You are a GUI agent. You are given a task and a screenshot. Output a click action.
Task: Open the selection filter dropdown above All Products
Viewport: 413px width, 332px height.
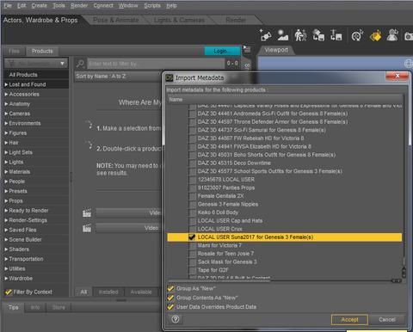point(36,64)
